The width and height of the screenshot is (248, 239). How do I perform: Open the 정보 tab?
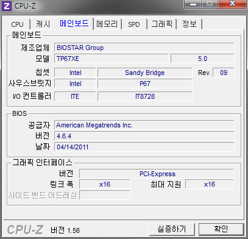pos(190,24)
